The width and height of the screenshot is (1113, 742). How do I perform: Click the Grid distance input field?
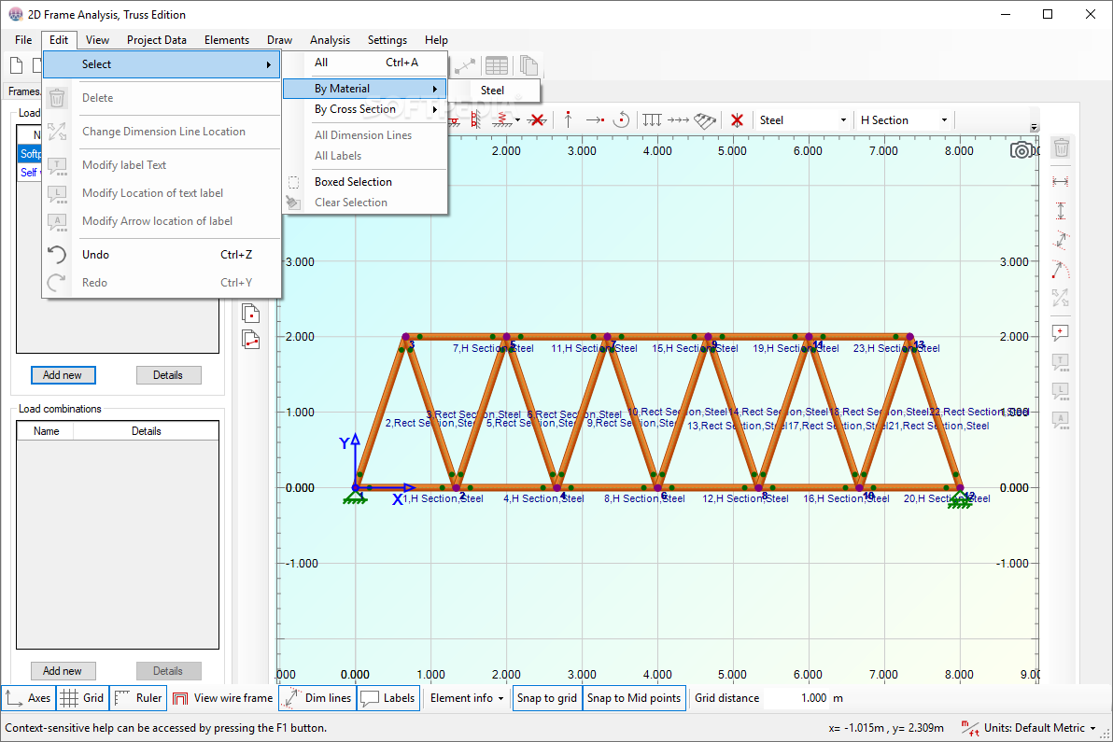coord(796,698)
